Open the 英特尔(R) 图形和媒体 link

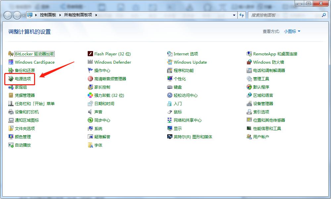click(x=193, y=137)
